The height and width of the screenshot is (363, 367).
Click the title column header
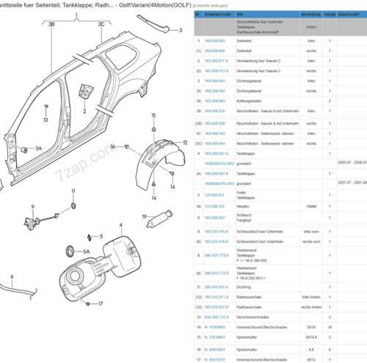[240, 15]
